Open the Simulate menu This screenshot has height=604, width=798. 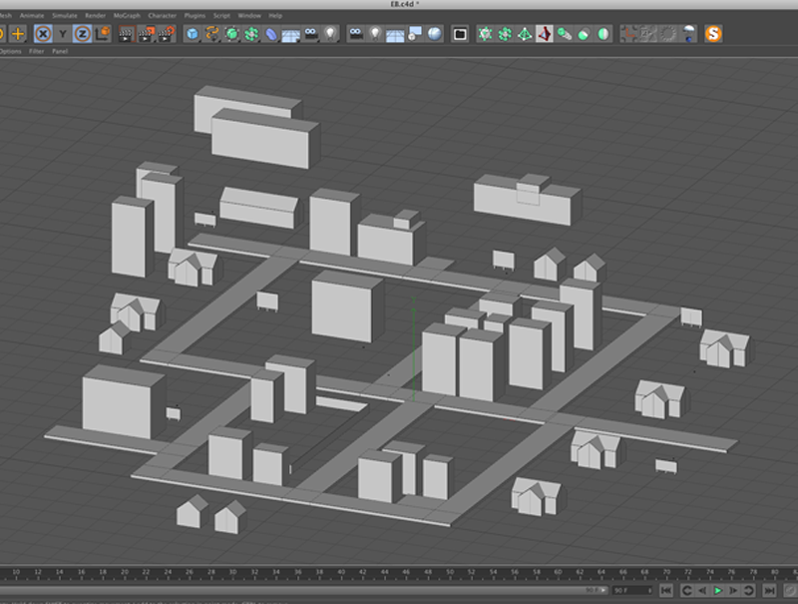coord(65,16)
